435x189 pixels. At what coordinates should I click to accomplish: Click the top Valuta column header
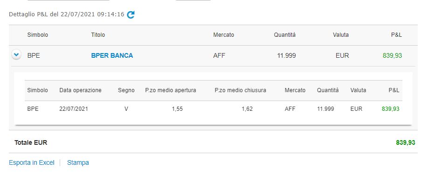pos(341,35)
